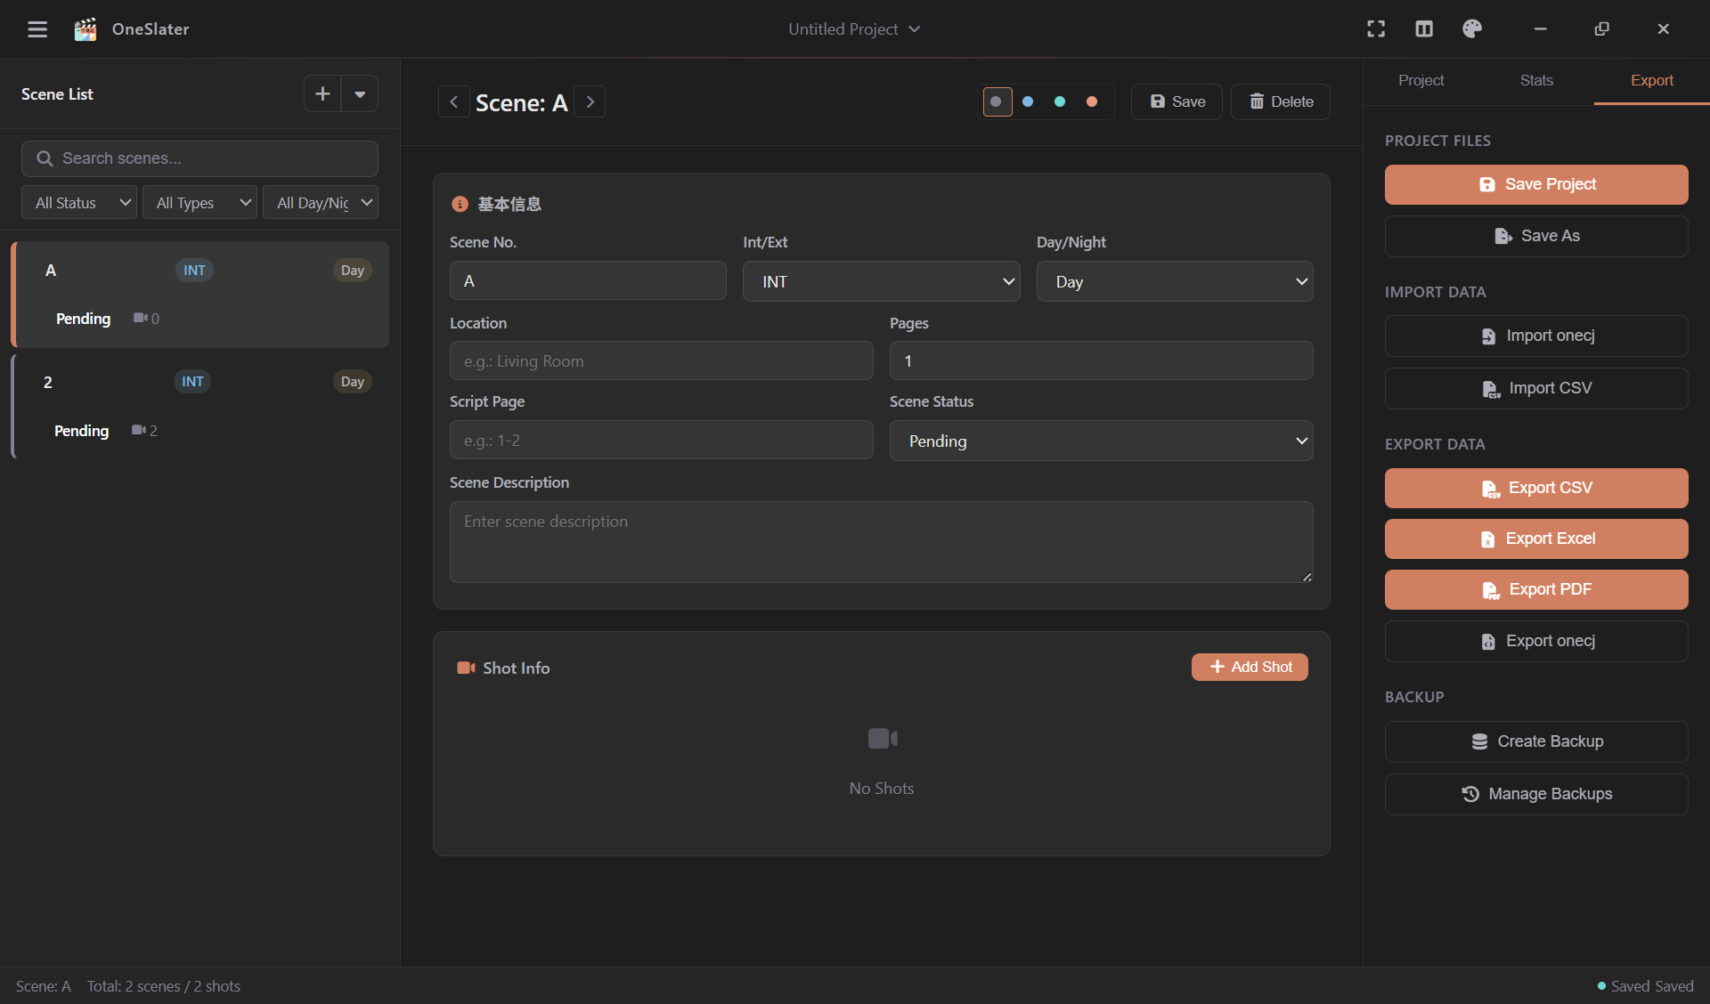Open the hamburger main menu

tap(37, 29)
